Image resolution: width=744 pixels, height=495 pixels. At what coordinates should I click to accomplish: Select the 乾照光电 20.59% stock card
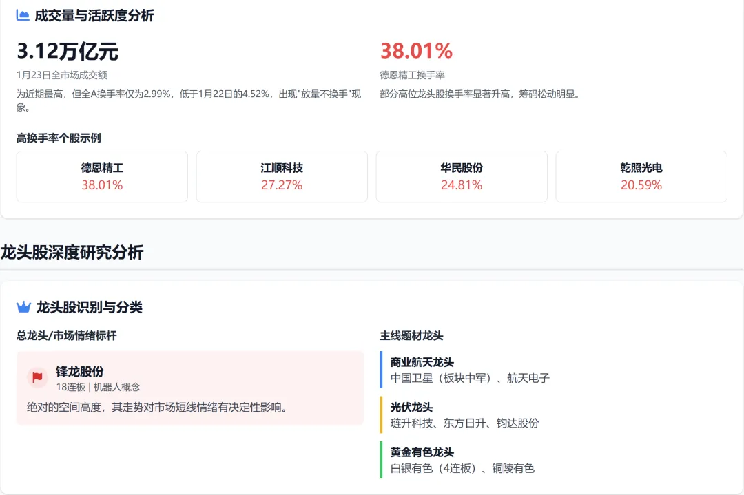coord(641,176)
